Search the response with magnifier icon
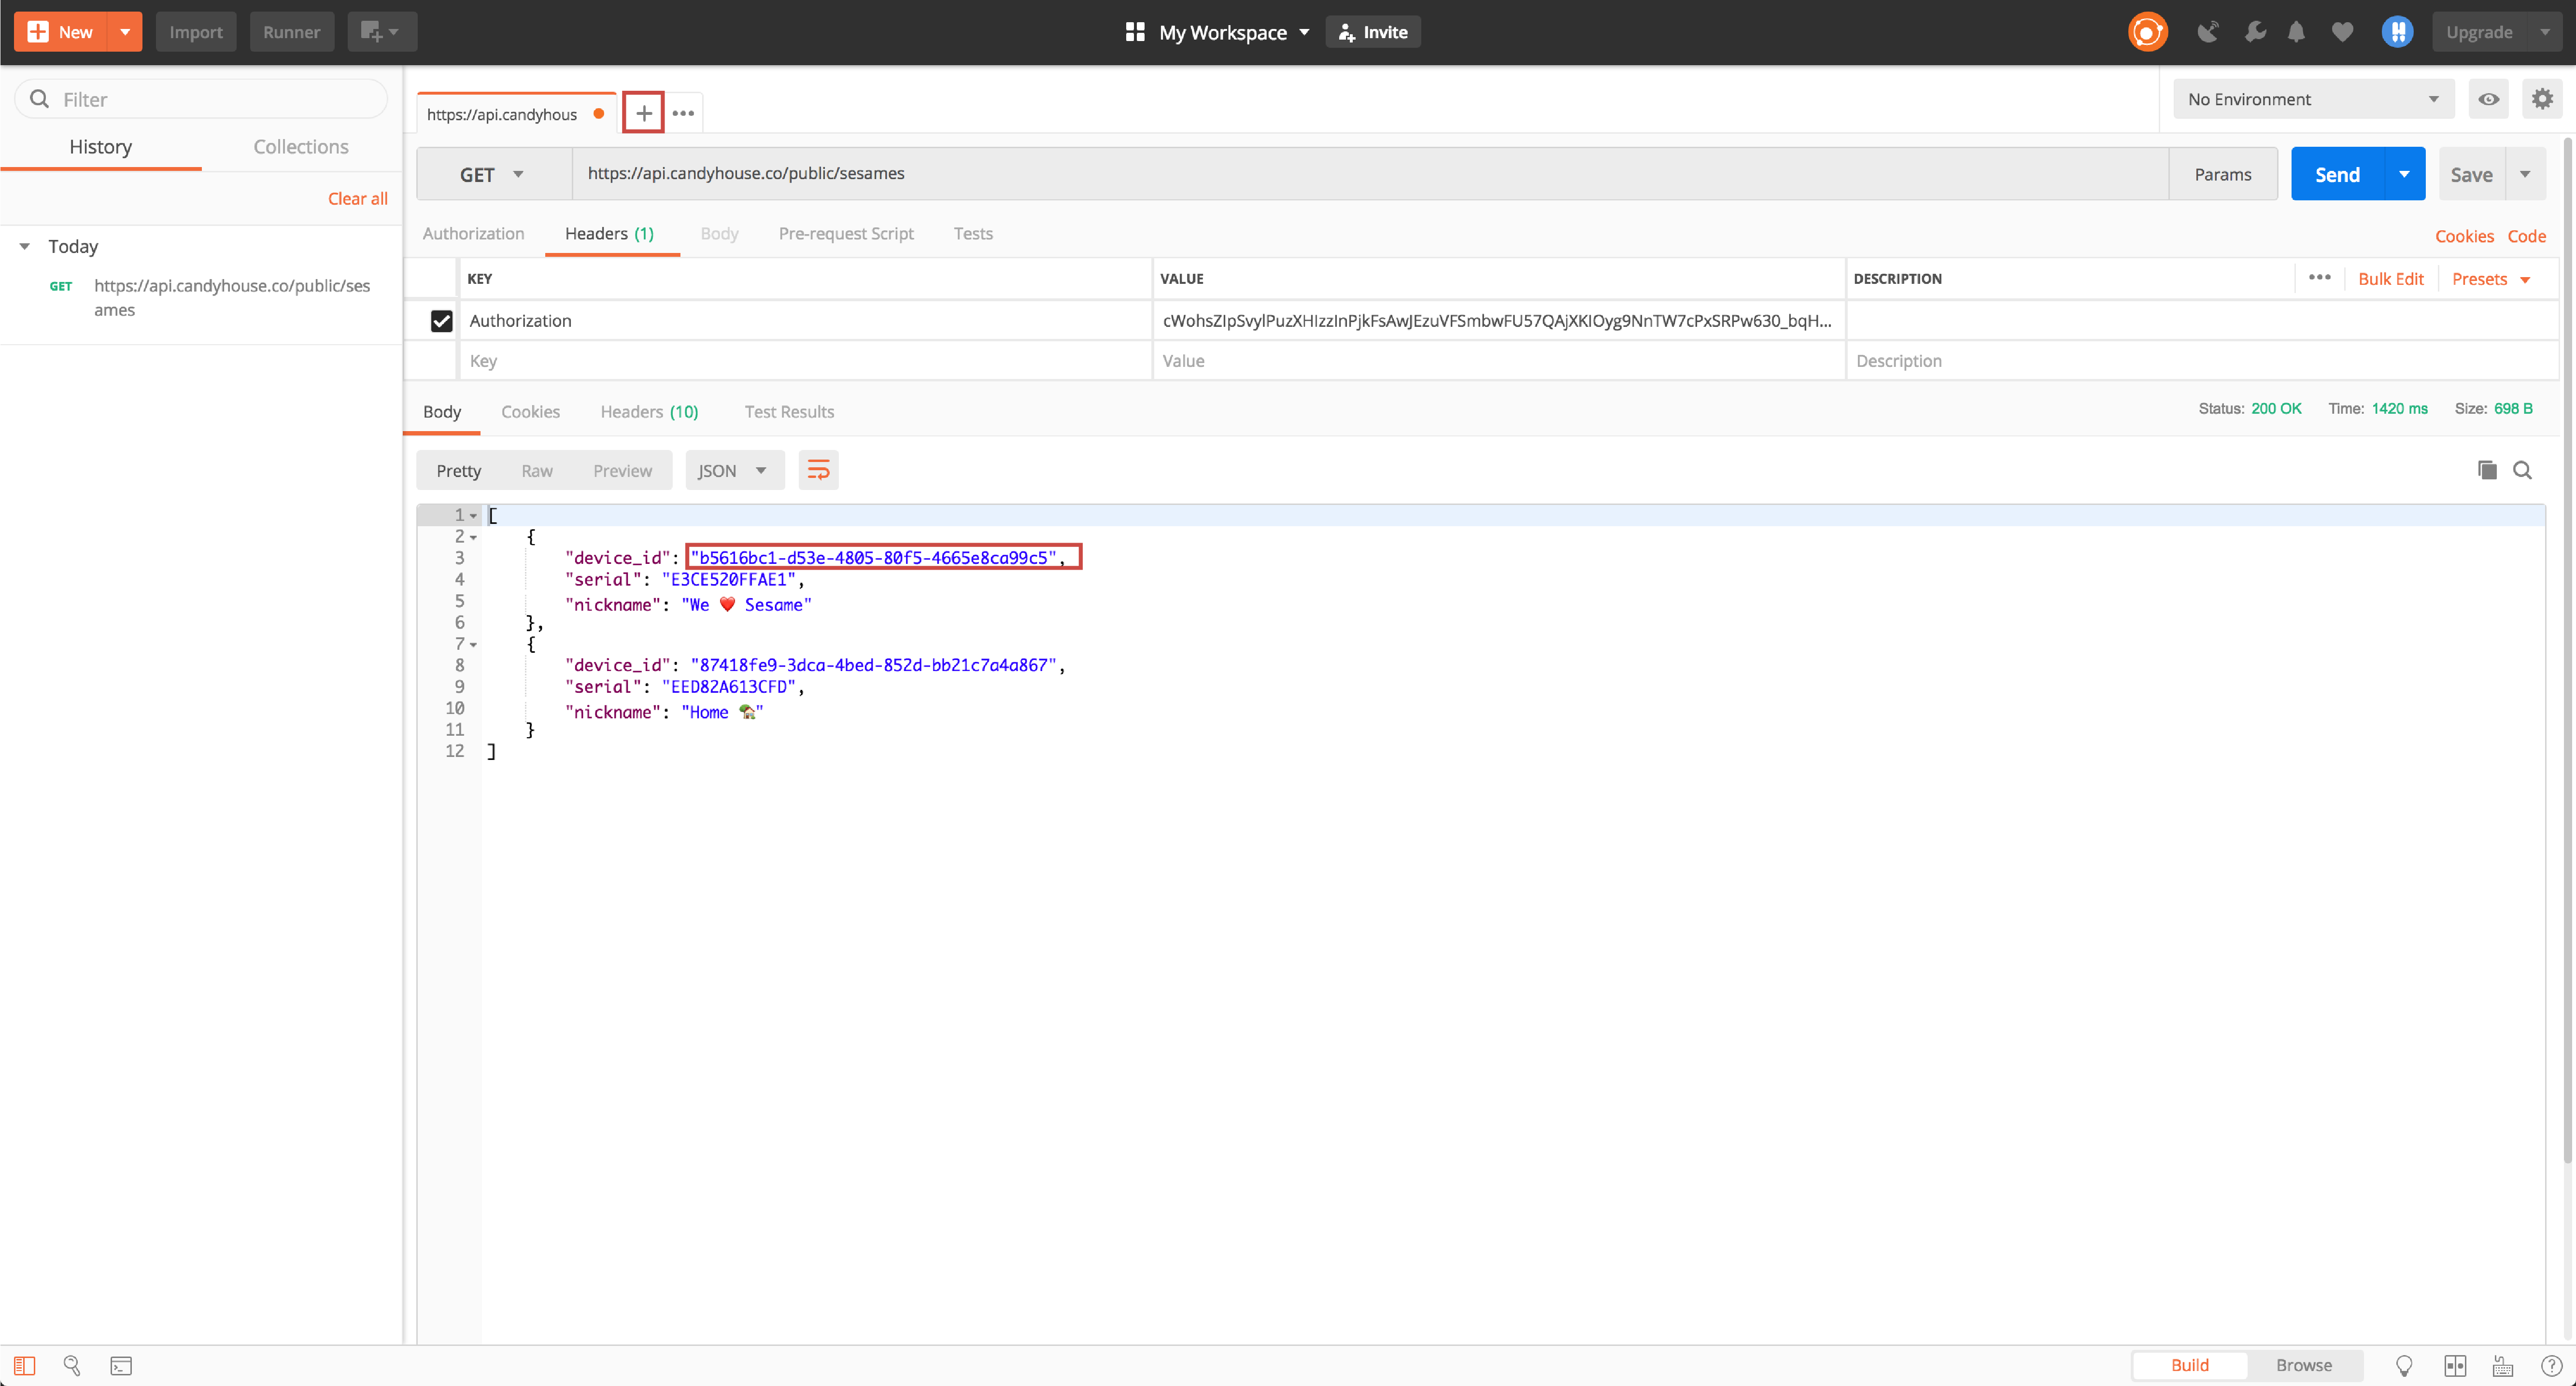The width and height of the screenshot is (2576, 1386). tap(2522, 470)
